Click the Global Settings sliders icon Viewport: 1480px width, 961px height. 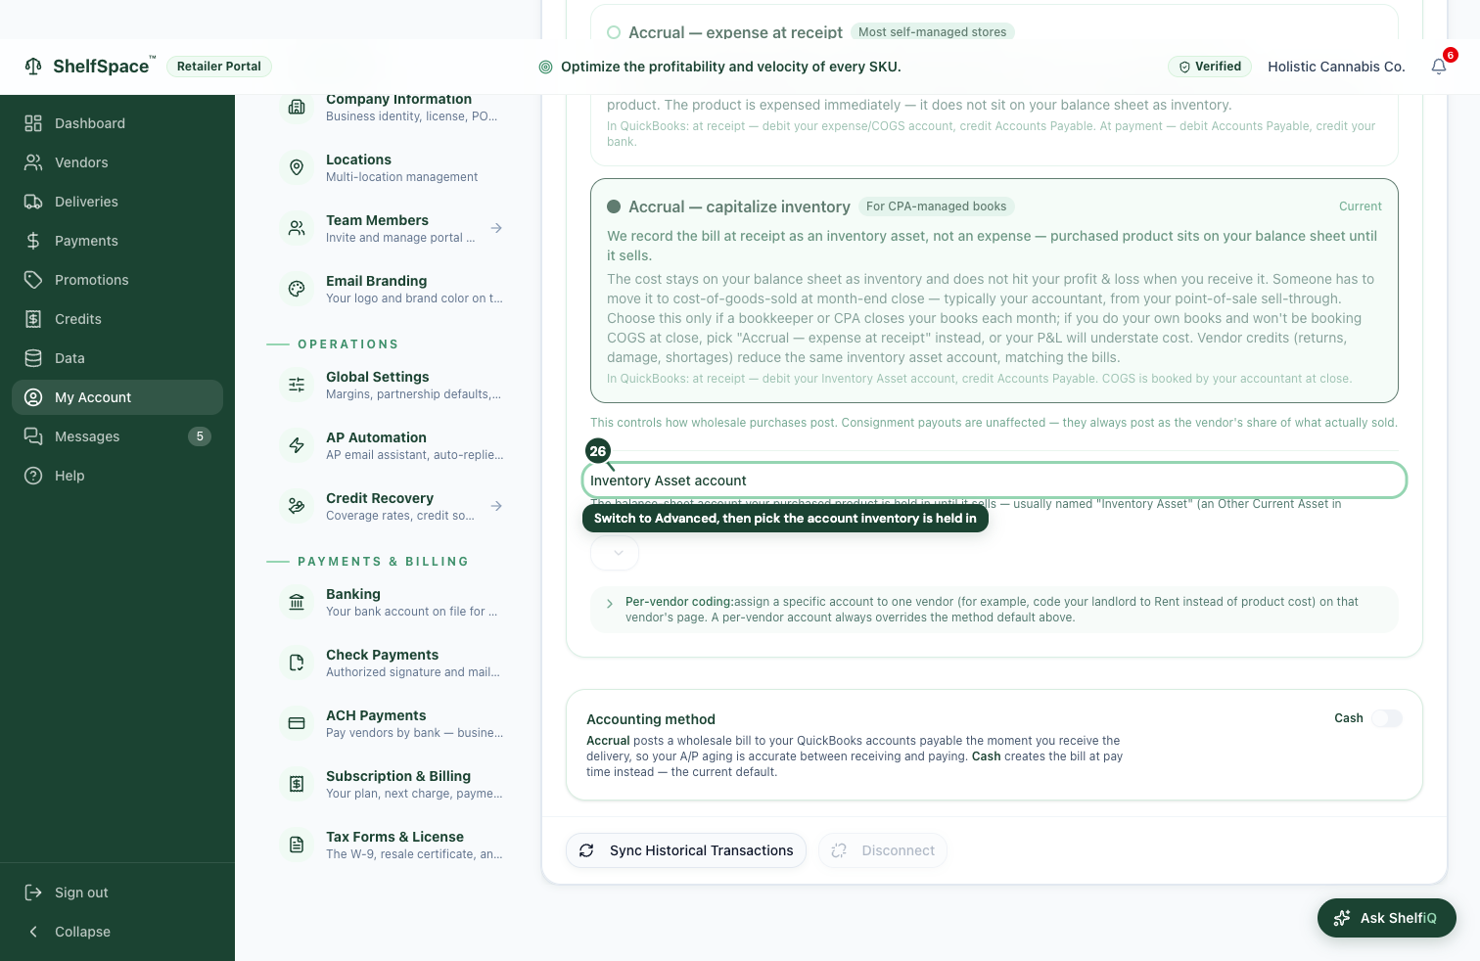coord(297,385)
